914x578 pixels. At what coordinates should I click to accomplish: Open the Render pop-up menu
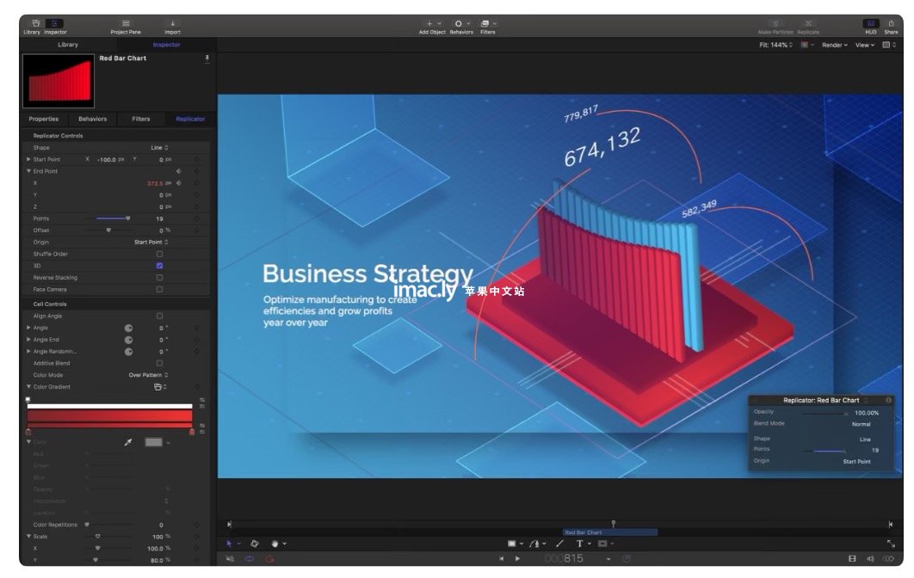pos(835,45)
